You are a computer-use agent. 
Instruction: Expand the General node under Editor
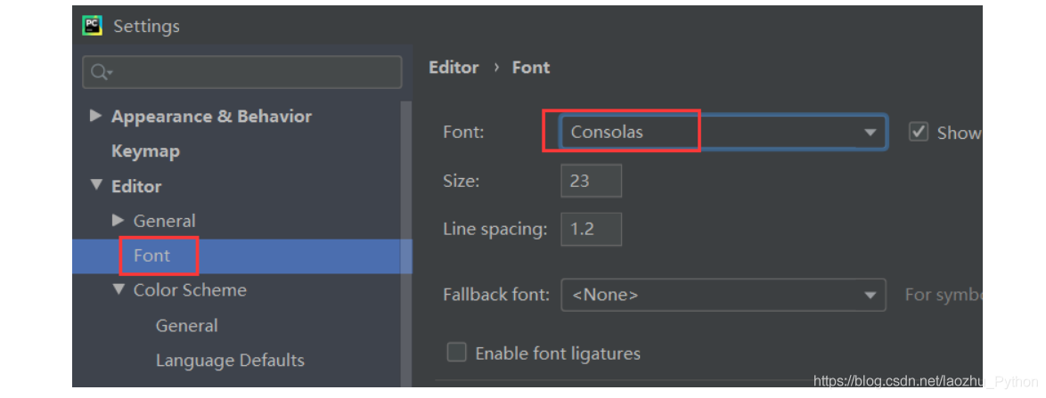pos(118,220)
